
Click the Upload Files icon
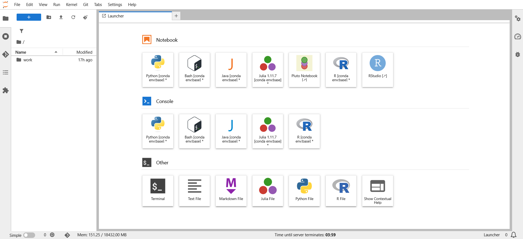pyautogui.click(x=61, y=17)
